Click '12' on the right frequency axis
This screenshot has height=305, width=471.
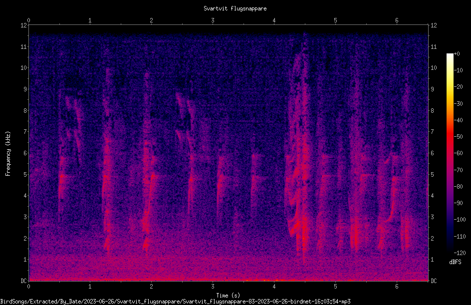434,25
